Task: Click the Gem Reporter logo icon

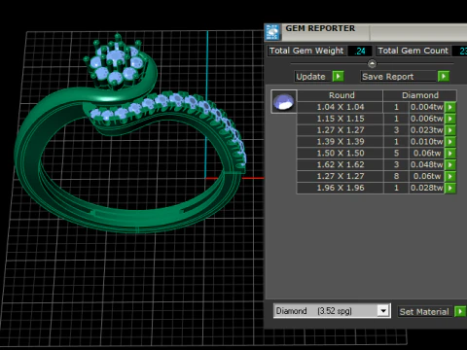Action: pyautogui.click(x=272, y=32)
